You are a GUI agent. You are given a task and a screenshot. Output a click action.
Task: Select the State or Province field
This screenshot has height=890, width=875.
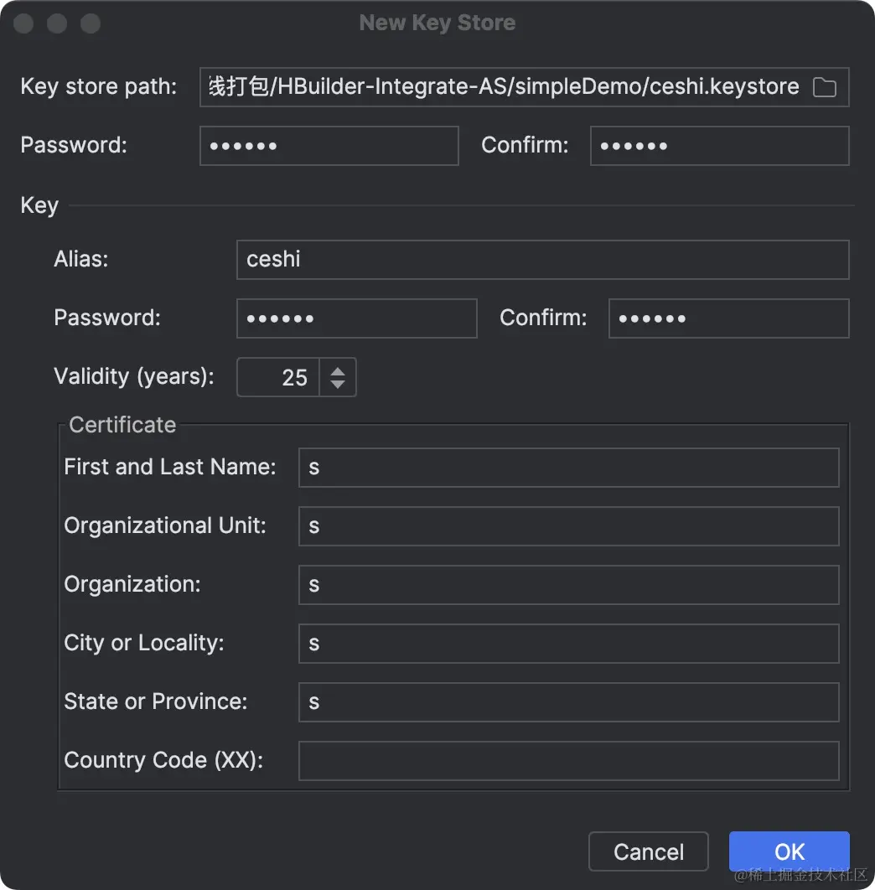(569, 702)
